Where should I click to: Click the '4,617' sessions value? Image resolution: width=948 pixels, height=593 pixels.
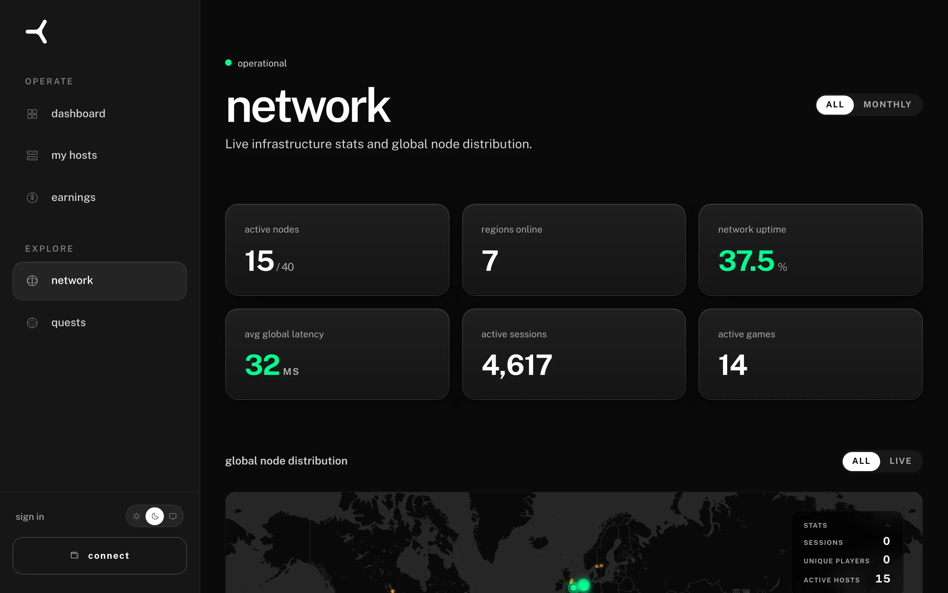(517, 365)
